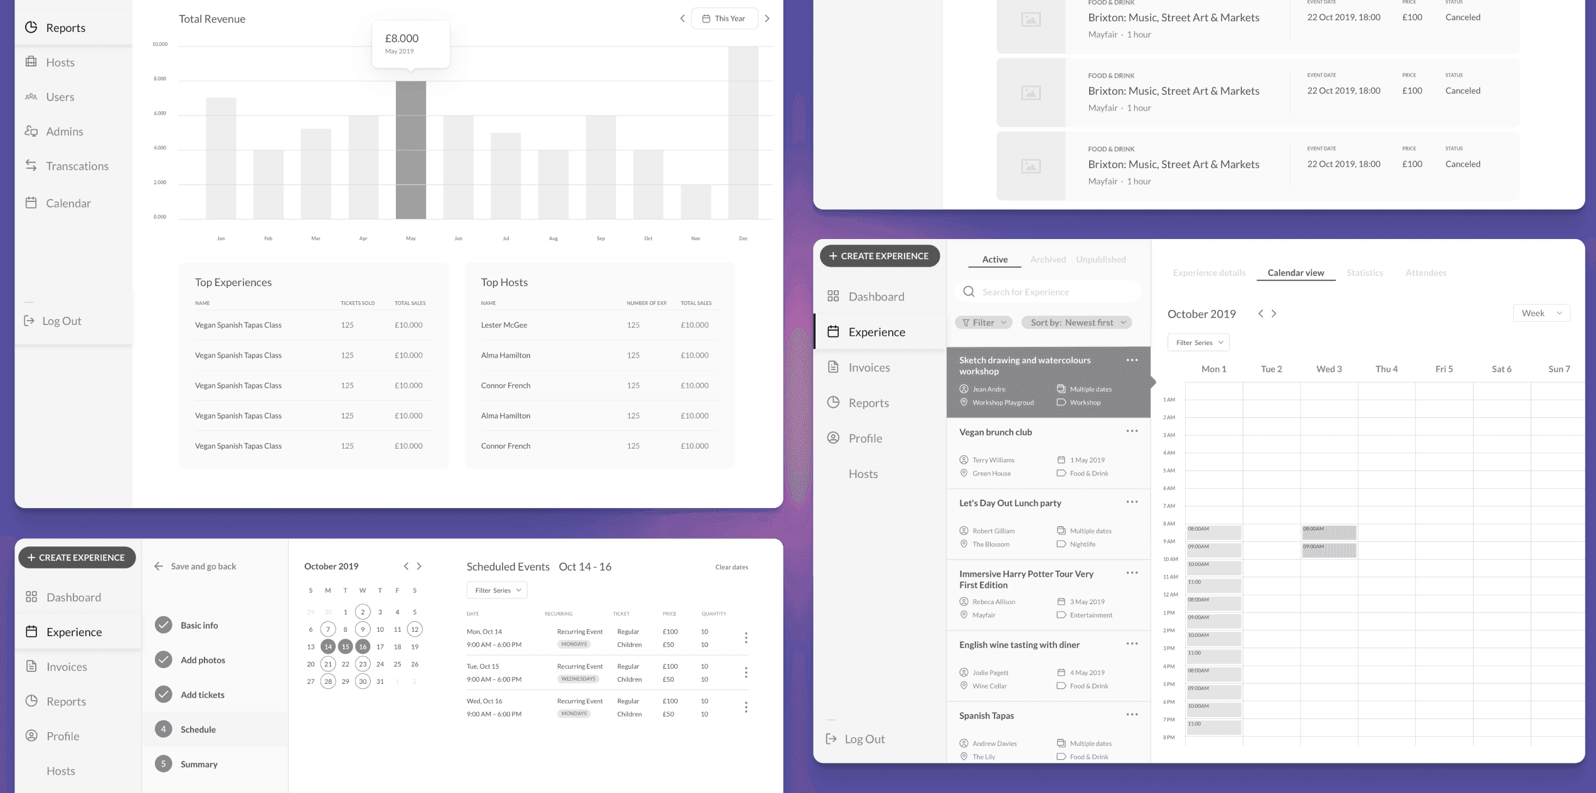Click the back arrow next to Save and go back
The image size is (1596, 793).
coord(159,566)
